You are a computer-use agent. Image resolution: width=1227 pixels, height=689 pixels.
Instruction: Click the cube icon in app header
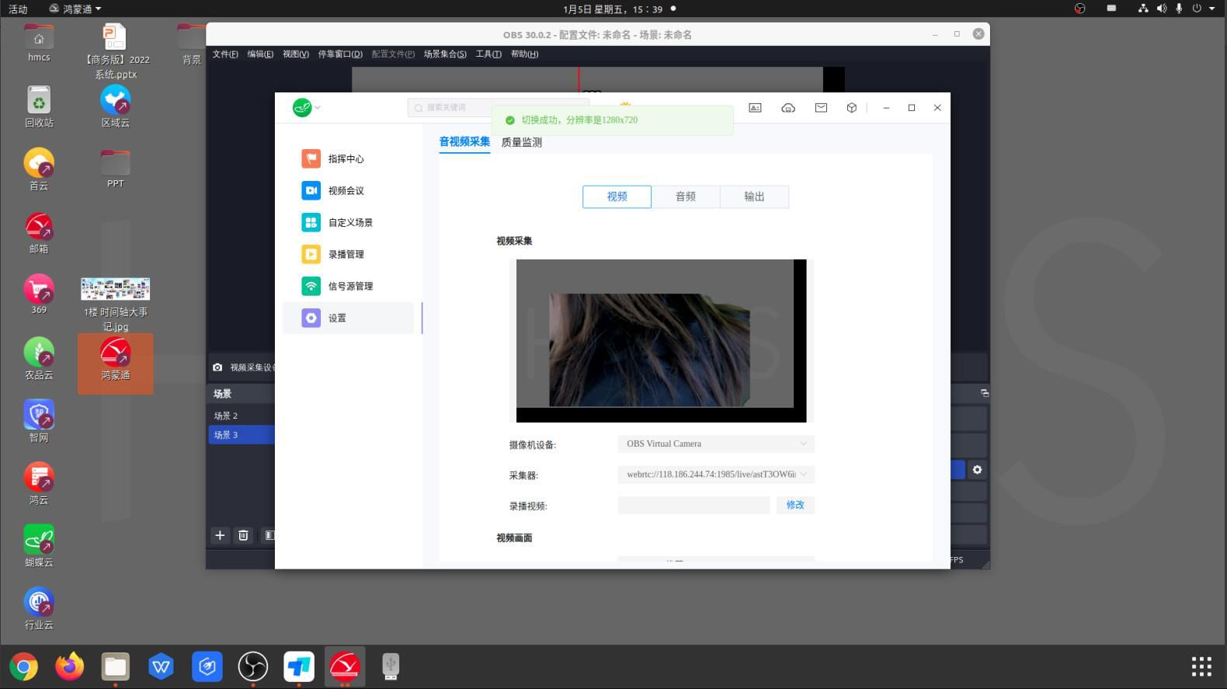852,108
